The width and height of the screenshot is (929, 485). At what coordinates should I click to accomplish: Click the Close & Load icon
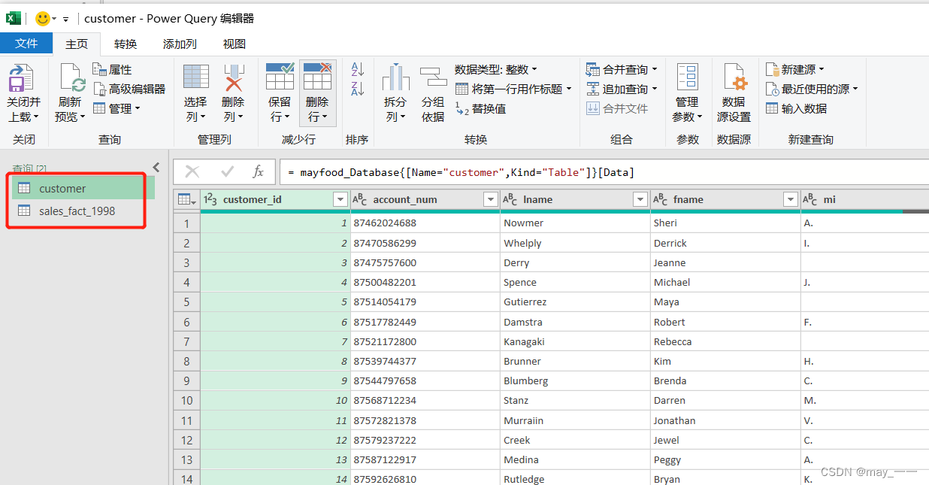click(x=21, y=78)
